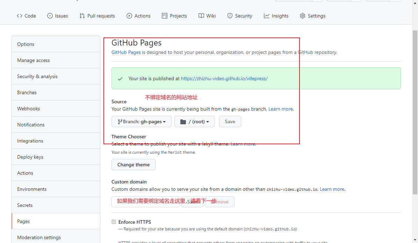This screenshot has width=418, height=243.
Task: Open the Code tab
Action: coord(26,16)
